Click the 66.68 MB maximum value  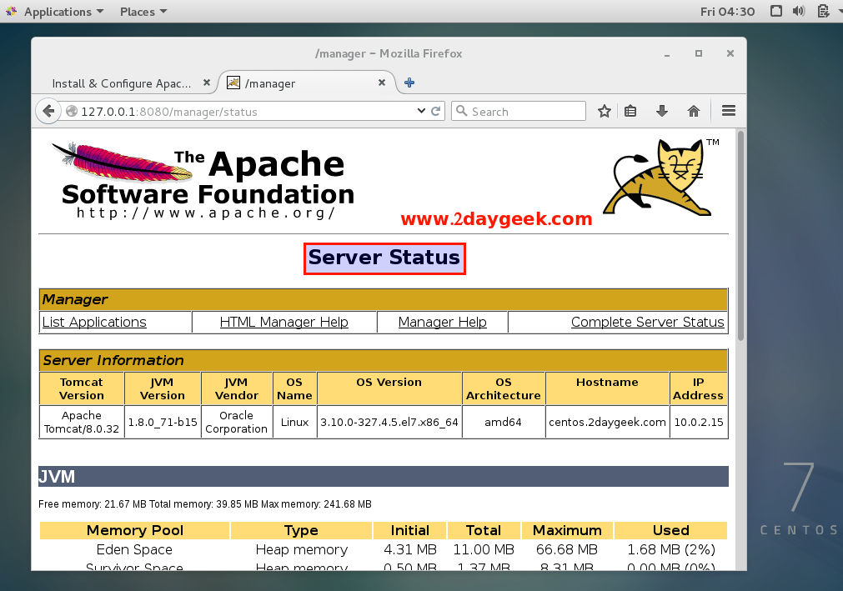[567, 549]
